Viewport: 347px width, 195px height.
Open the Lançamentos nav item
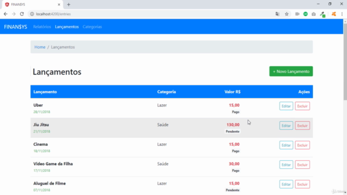pos(67,27)
